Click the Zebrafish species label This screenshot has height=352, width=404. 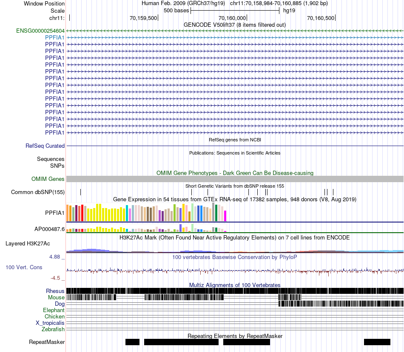tap(53, 329)
